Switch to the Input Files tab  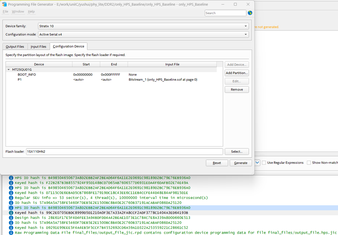point(38,47)
